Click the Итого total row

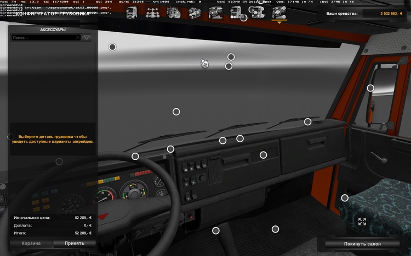[x=53, y=233]
